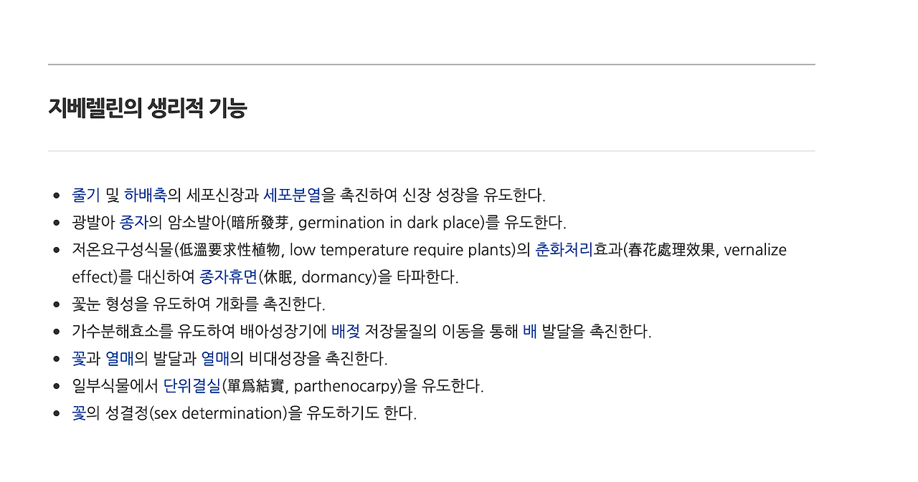The height and width of the screenshot is (482, 918).
Task: Click the heading 지베렐린의 생리적 기능
Action: (x=147, y=108)
